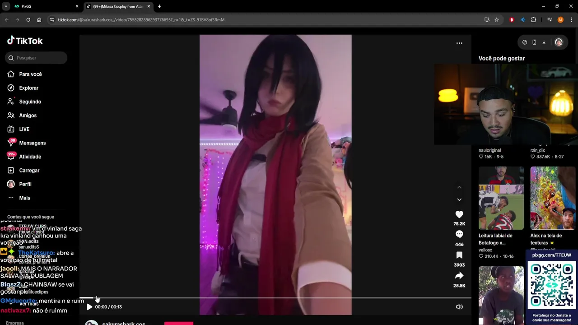Focus the Pesquisar search field
This screenshot has width=578, height=325.
tap(37, 58)
